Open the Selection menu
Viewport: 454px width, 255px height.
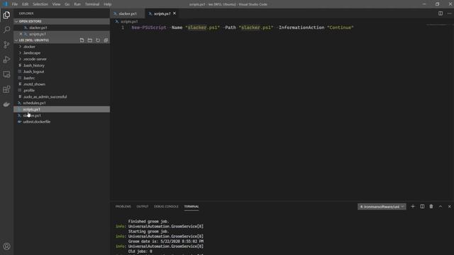click(40, 4)
